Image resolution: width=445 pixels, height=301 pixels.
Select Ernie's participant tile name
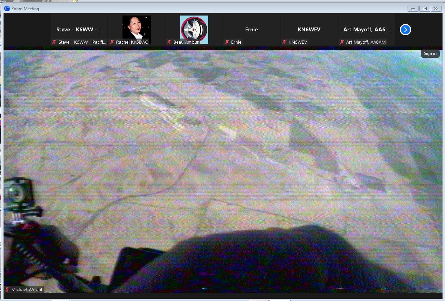pos(251,30)
